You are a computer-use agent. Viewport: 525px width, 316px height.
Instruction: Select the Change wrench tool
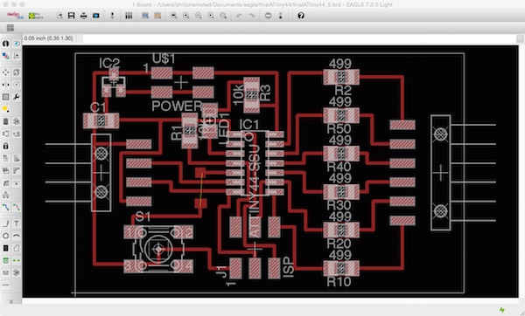16,97
